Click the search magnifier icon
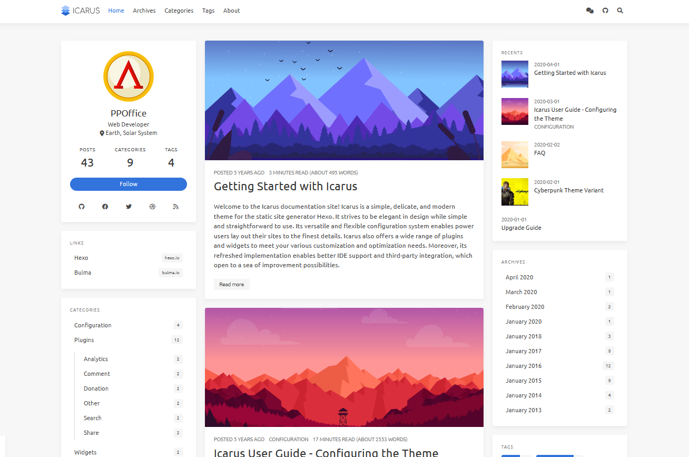The height and width of the screenshot is (457, 689). tap(620, 11)
